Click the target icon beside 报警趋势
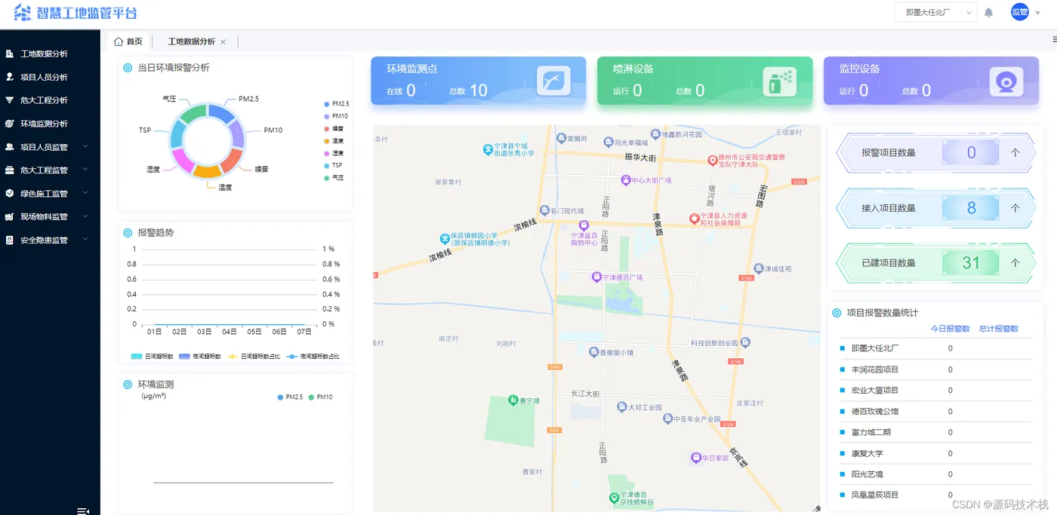Screen dimensions: 1057x515 pos(128,233)
